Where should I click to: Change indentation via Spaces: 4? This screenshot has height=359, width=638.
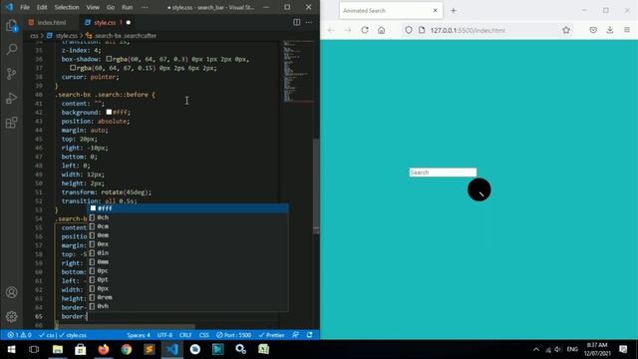139,335
